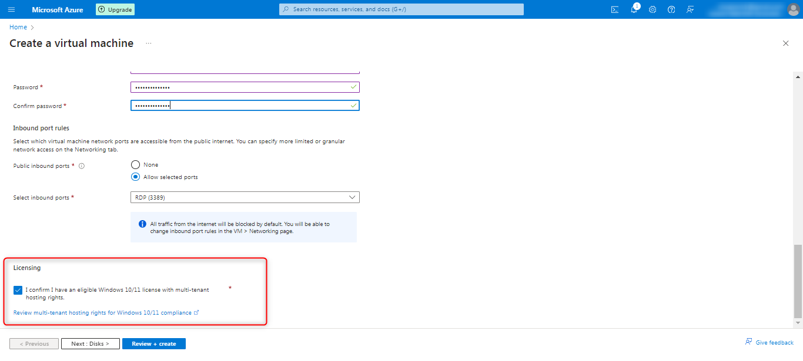Click the Give feedback link
The image size is (803, 361).
[769, 342]
